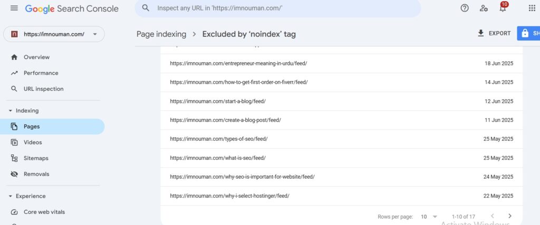Viewport: 540px width, 225px height.
Task: Open URL inspection from the sidebar
Action: 43,89
